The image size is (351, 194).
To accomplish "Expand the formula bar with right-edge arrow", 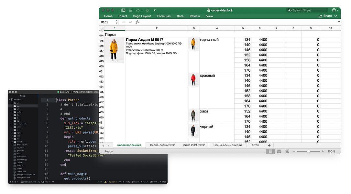I will 339,22.
